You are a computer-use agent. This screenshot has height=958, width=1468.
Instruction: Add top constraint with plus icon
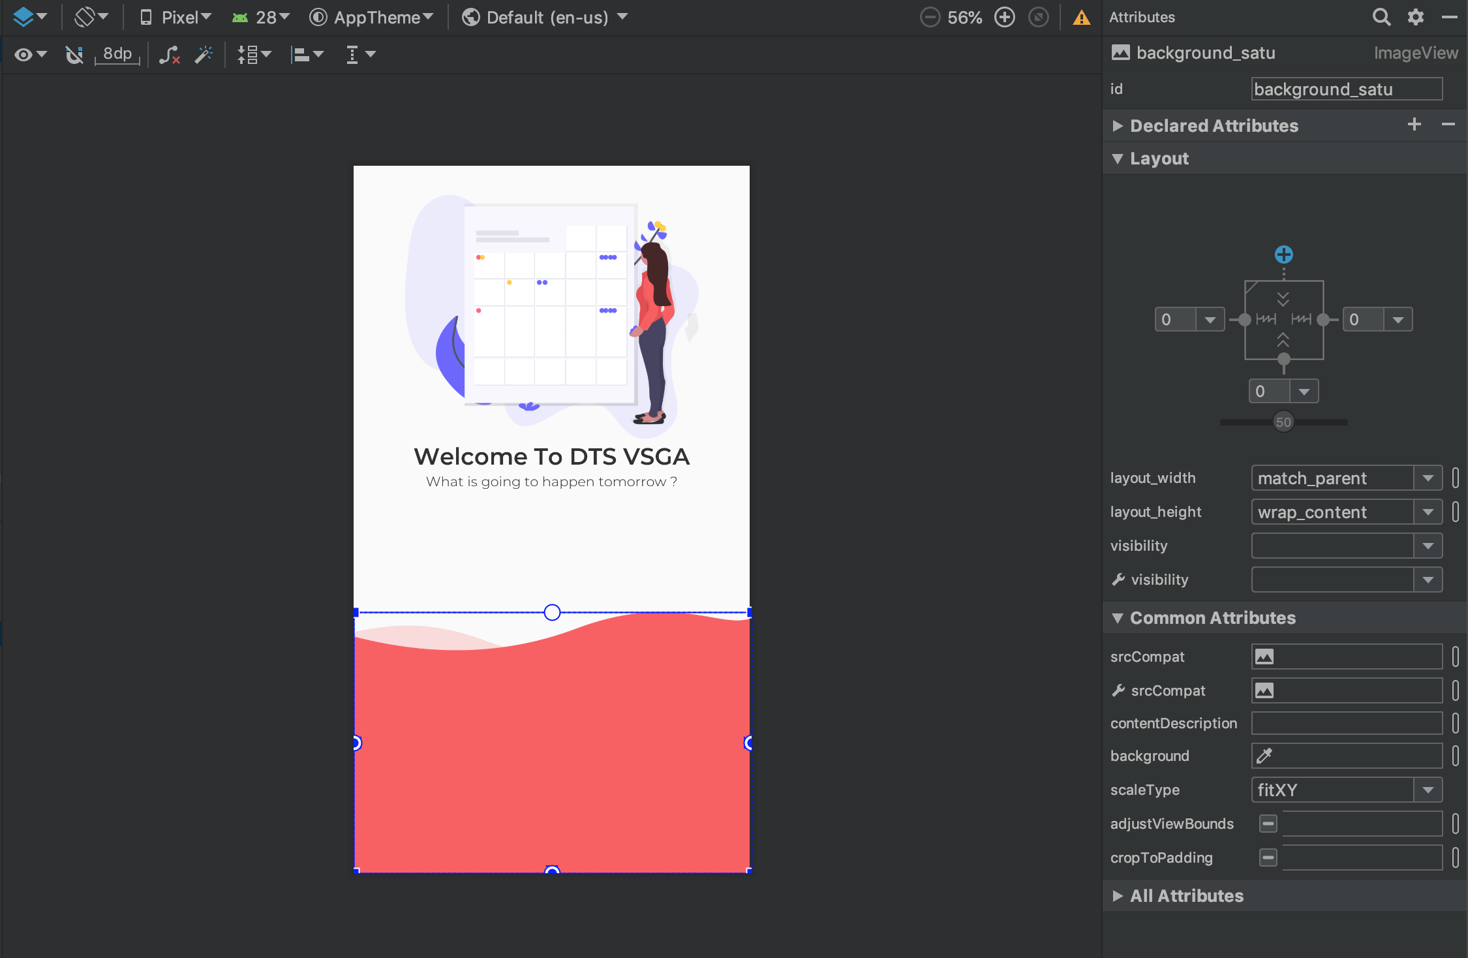point(1283,255)
